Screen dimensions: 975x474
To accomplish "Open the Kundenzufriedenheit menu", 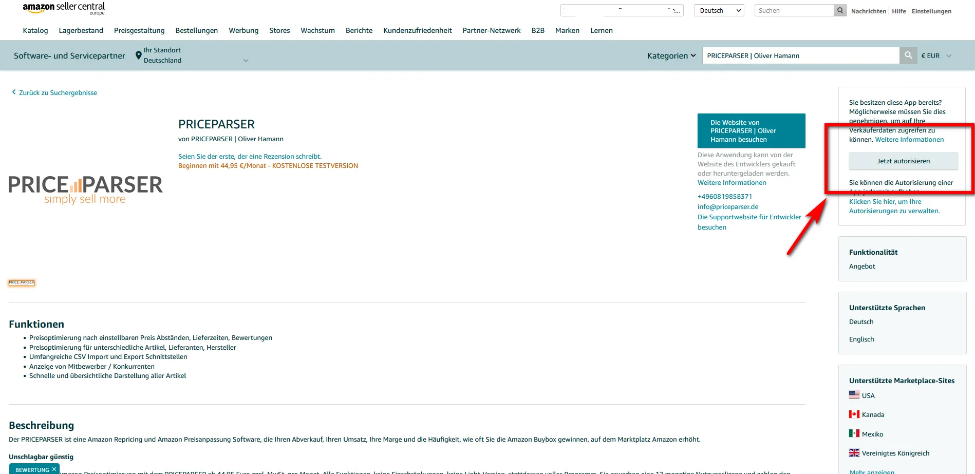I will point(418,30).
